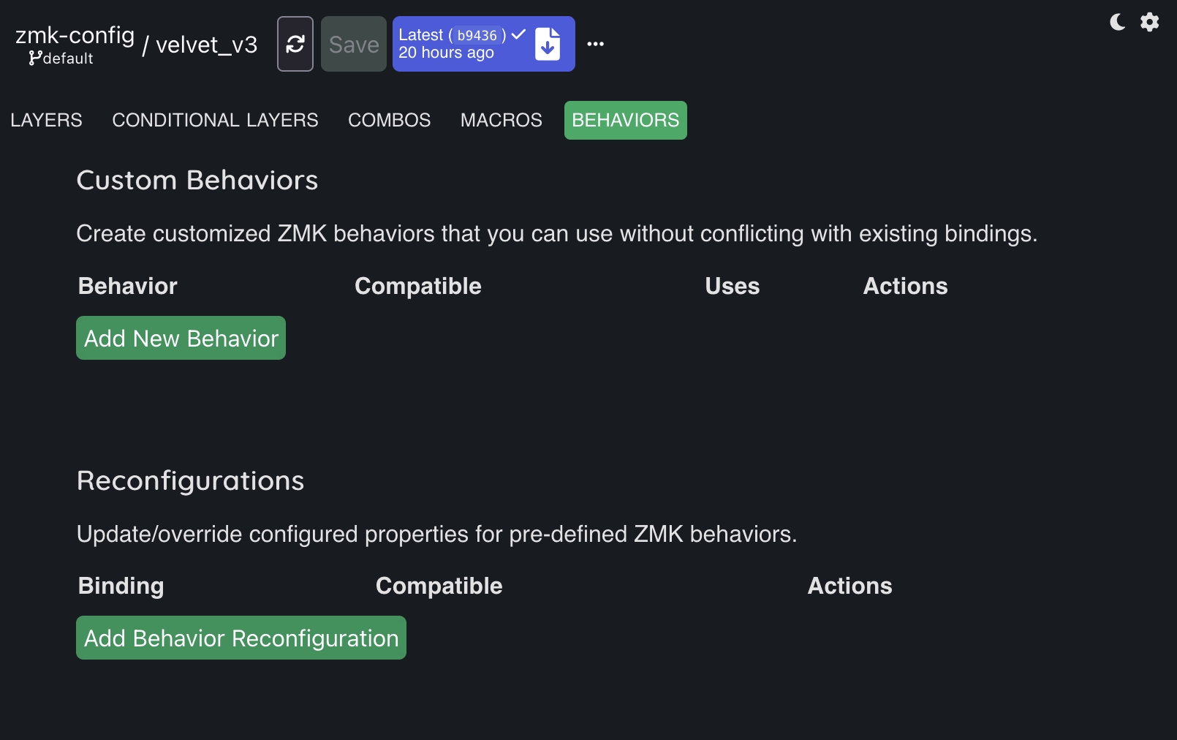The image size is (1177, 740).
Task: Toggle dark mode with the moon icon
Action: [x=1117, y=22]
